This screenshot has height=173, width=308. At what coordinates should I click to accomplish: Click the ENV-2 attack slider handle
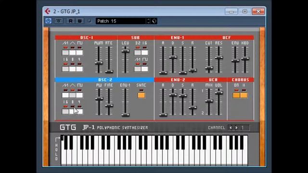click(x=163, y=115)
